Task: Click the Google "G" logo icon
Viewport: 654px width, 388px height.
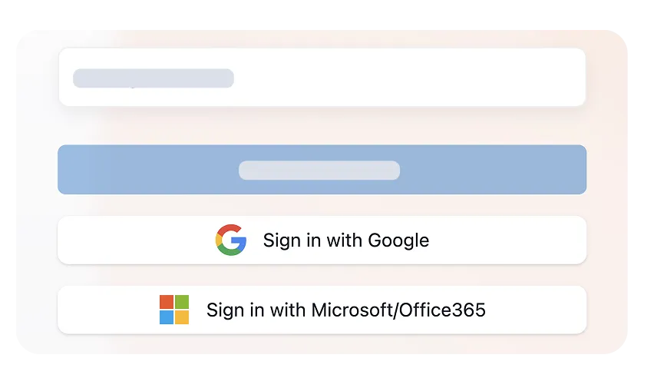Action: click(x=231, y=240)
